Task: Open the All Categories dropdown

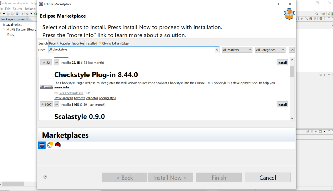Action: point(270,50)
